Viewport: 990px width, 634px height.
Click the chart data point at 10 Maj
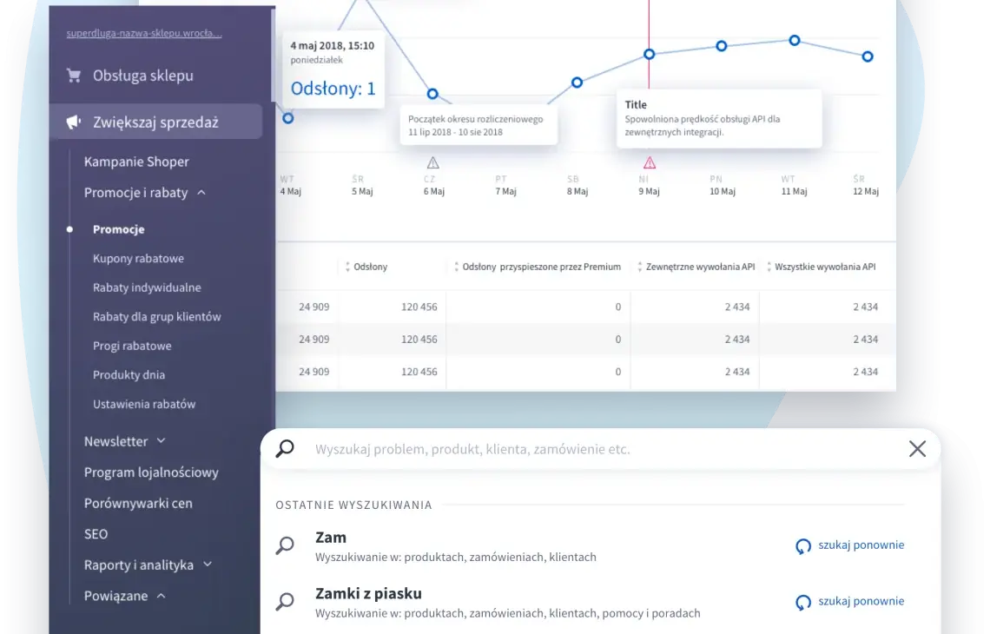click(x=722, y=46)
